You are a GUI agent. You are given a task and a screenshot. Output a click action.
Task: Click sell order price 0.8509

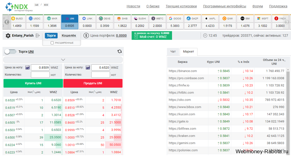coord(70,100)
